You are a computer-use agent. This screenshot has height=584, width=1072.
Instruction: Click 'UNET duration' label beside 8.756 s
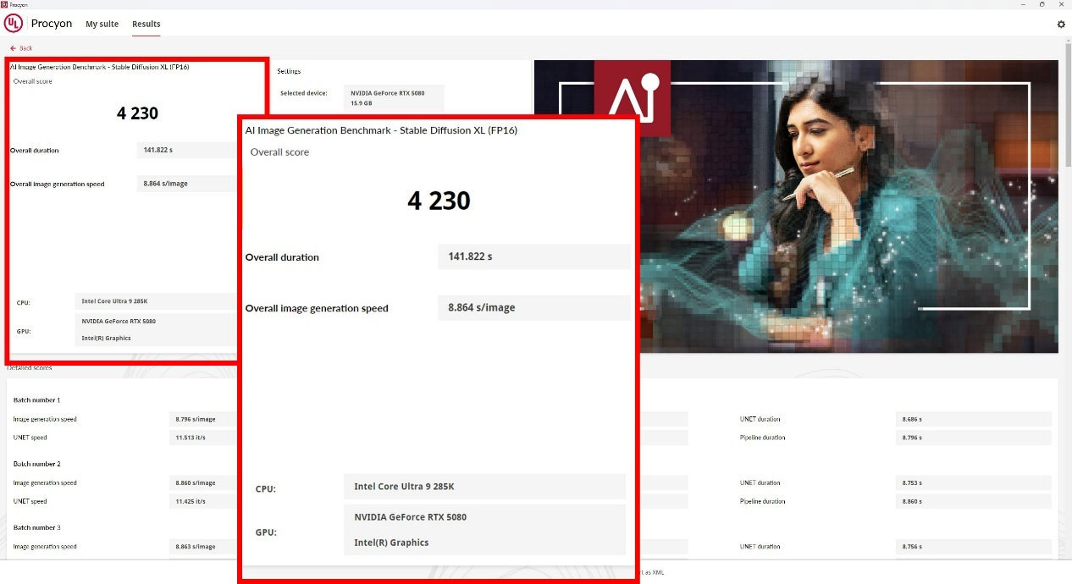760,547
